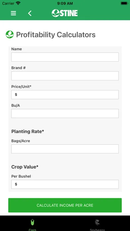Click Calculate Income Per Acre button
Screen dimensions: 130x231
coord(65,205)
